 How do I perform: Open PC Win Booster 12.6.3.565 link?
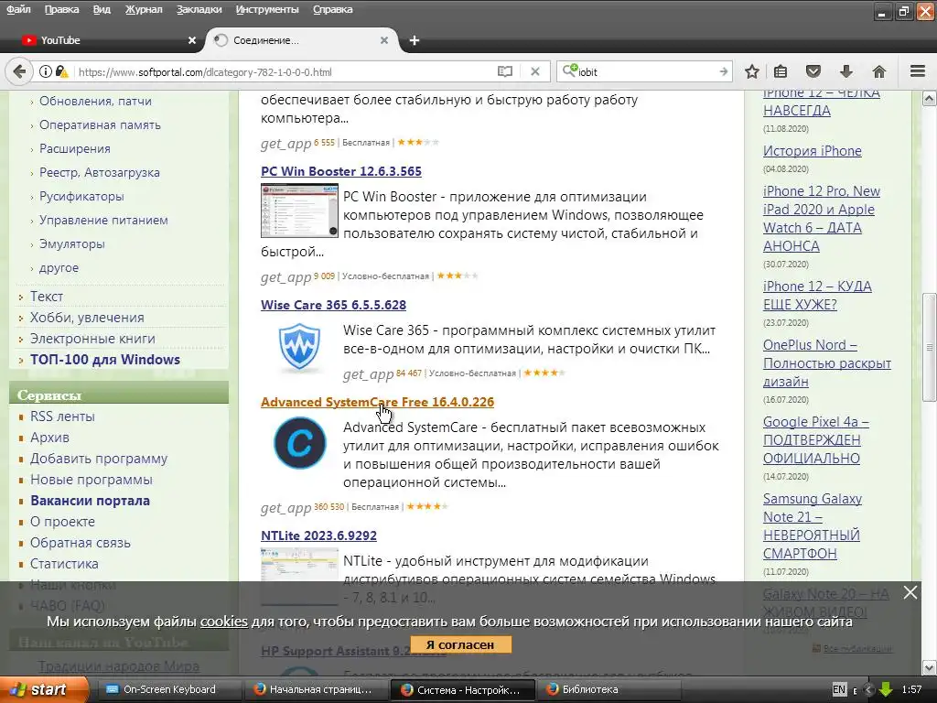tap(341, 171)
